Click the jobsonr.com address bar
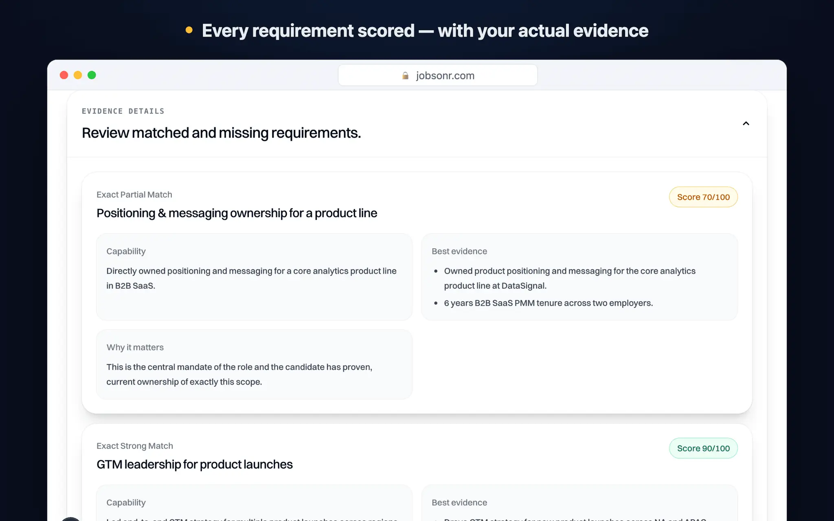Screen dimensions: 834x521 pos(437,75)
